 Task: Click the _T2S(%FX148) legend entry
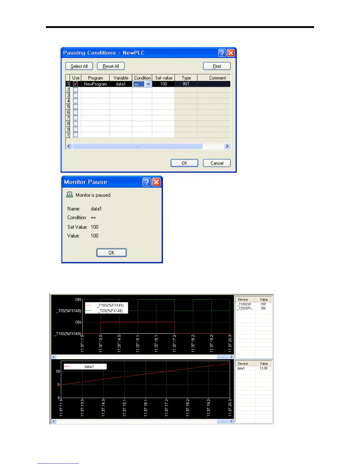pyautogui.click(x=106, y=311)
